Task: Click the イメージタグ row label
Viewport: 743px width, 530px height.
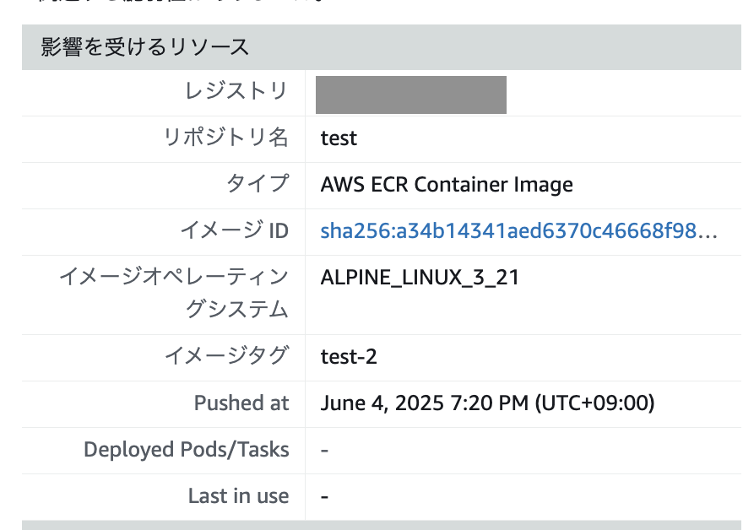Action: tap(226, 355)
